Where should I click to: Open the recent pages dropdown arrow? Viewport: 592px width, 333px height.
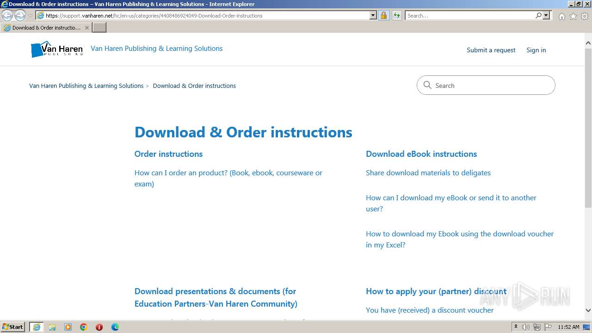[x=30, y=16]
